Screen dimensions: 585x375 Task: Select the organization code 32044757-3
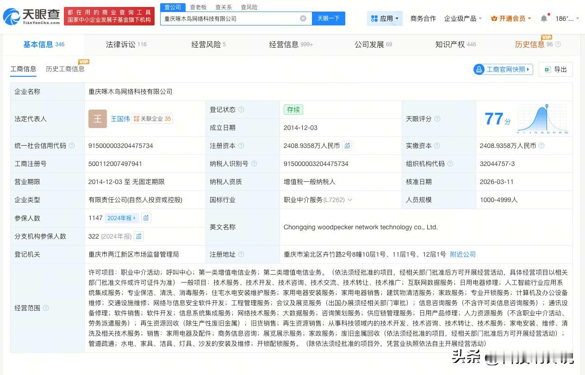[498, 164]
